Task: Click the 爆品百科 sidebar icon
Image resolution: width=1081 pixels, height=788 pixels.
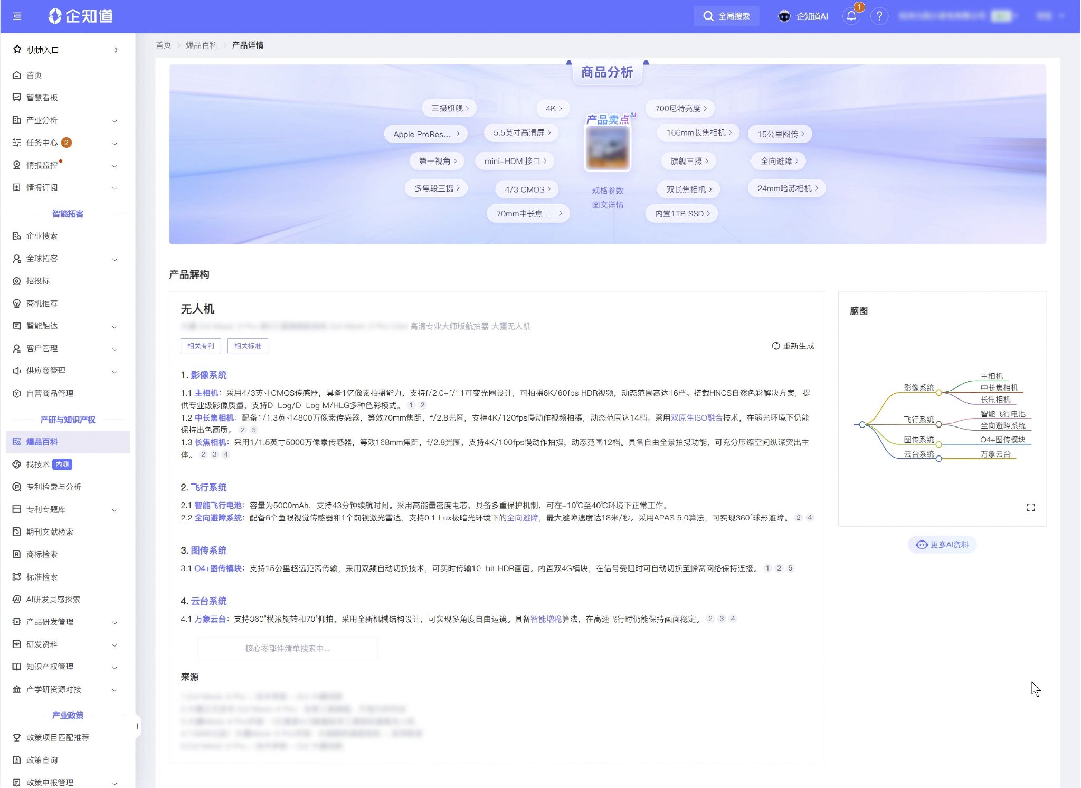Action: (16, 442)
